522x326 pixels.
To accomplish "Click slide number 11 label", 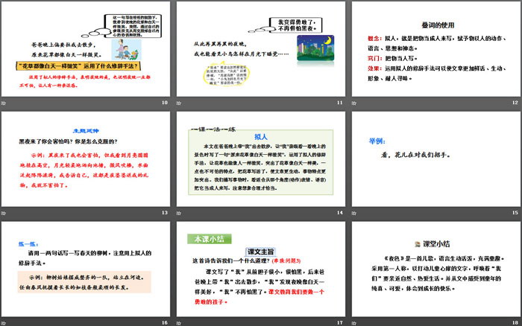I will coord(340,103).
